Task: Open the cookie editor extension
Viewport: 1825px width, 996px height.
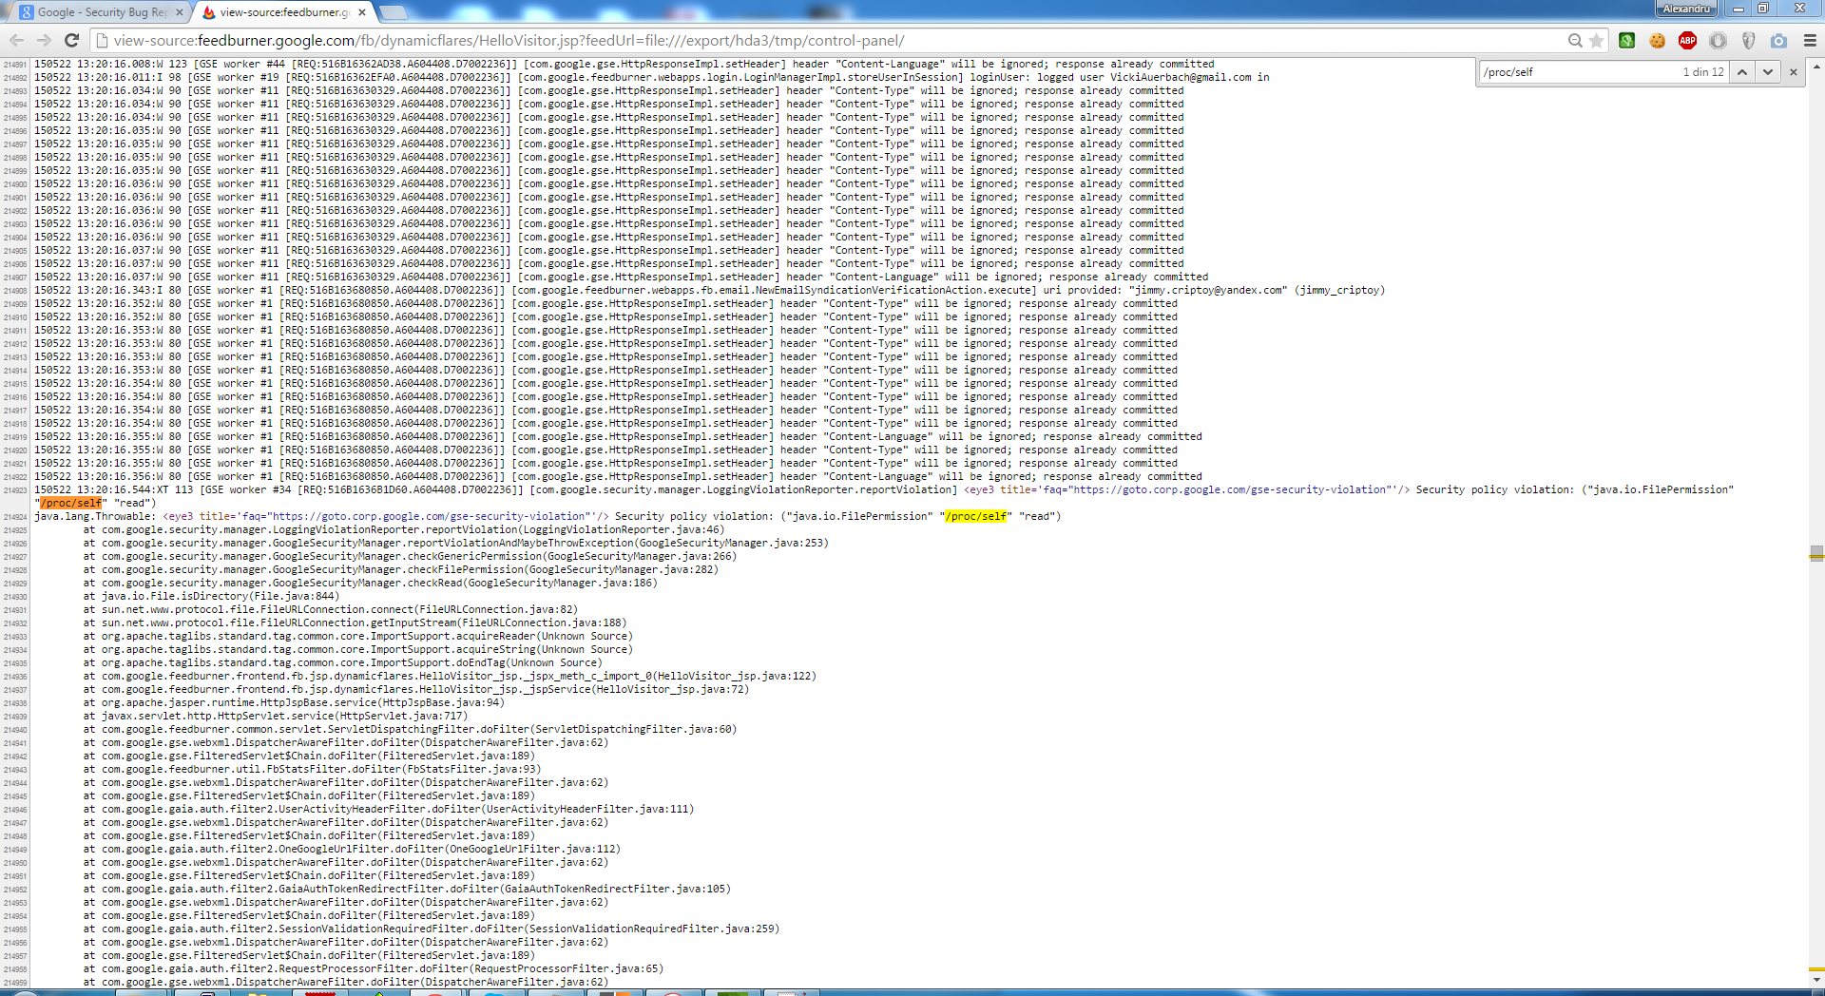Action: (x=1658, y=41)
